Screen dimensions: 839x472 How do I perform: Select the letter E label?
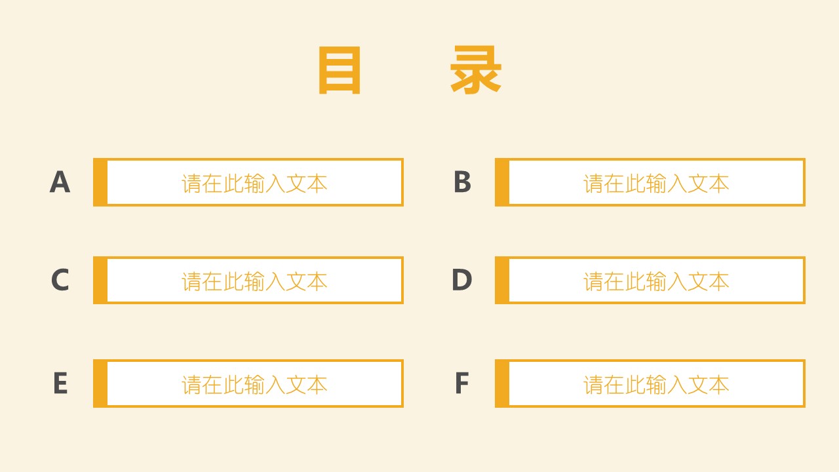pyautogui.click(x=60, y=383)
